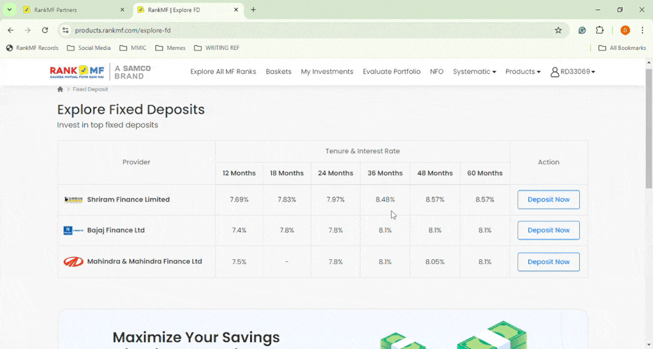This screenshot has width=653, height=349.
Task: Click Deposit Now for Bajaj Finance Ltd
Action: (548, 230)
